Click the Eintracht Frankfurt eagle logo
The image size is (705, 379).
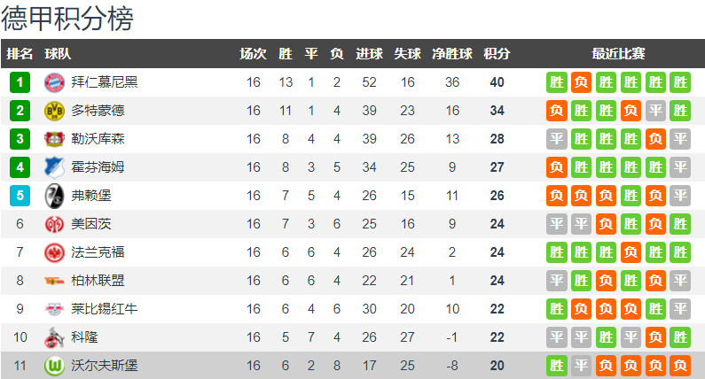pyautogui.click(x=54, y=252)
